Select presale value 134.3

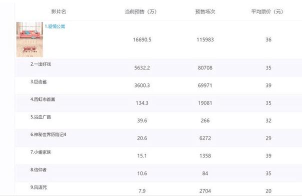click(142, 103)
